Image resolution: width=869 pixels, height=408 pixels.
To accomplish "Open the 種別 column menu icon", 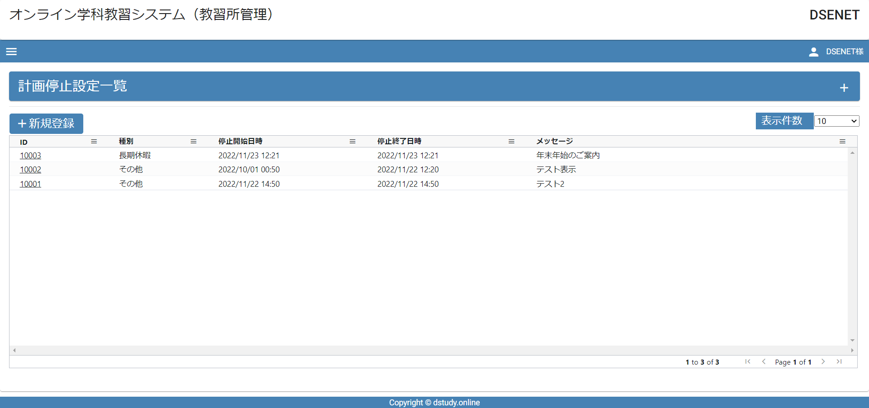I will coord(194,142).
